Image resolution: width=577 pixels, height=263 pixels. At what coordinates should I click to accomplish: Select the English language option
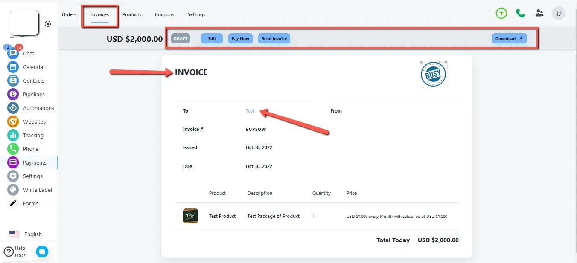33,234
